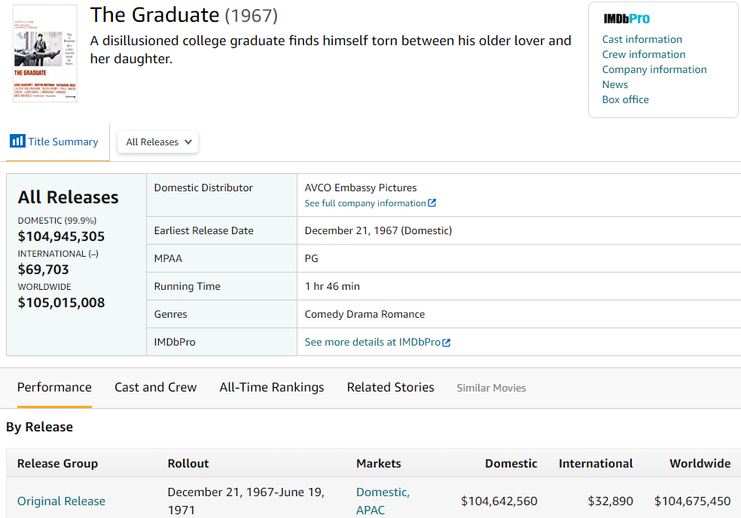Open The Graduate poster thumbnail
This screenshot has width=741, height=518.
[45, 53]
